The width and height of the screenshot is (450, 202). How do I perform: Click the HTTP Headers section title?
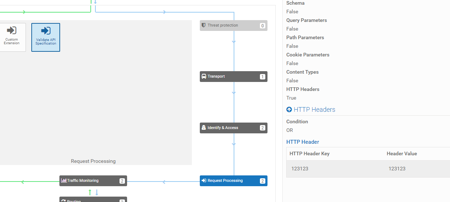314,110
